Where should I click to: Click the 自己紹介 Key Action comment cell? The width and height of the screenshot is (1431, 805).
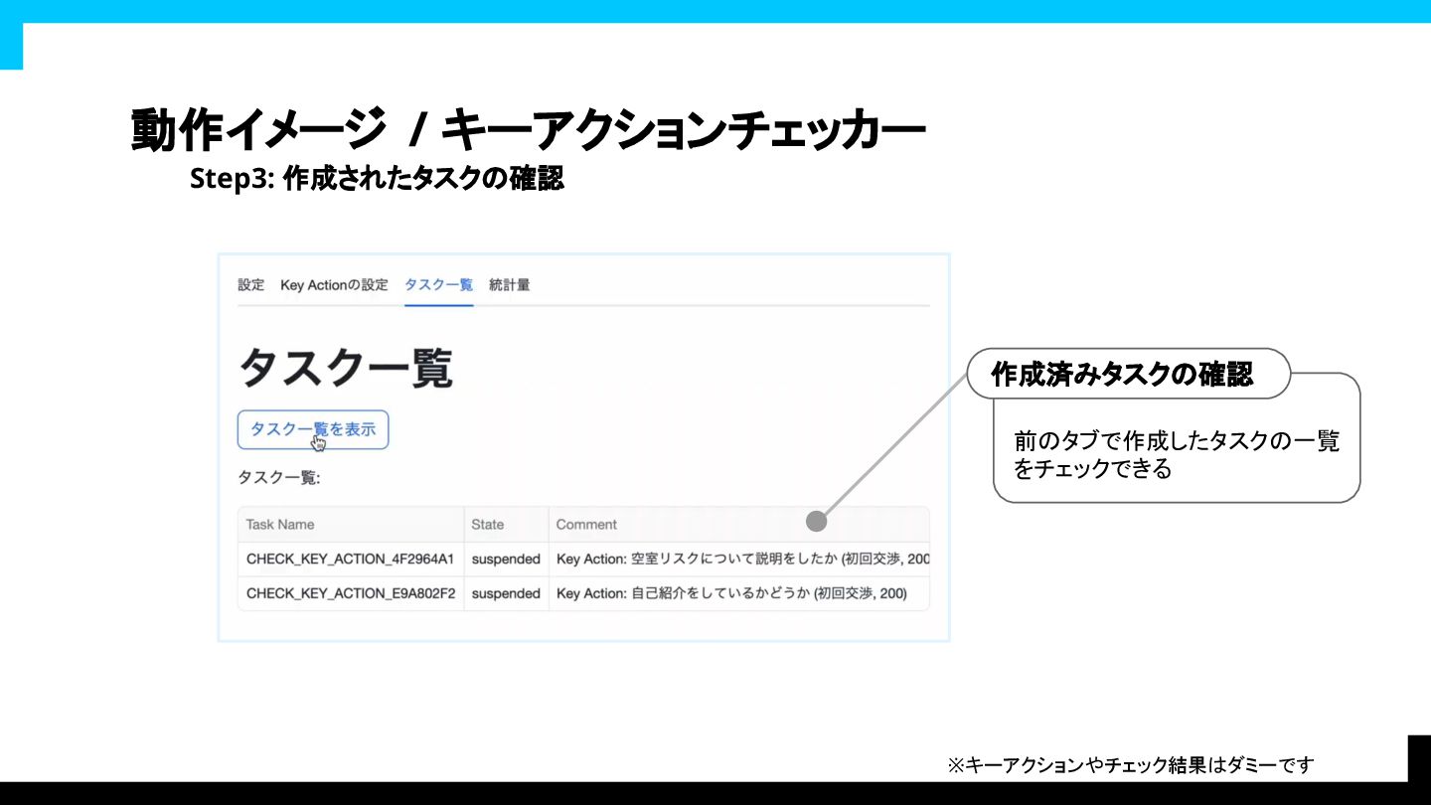click(738, 593)
